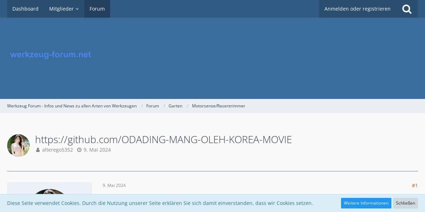The height and width of the screenshot is (212, 425).
Task: Go to the Dashboard menu item
Action: coord(25,9)
